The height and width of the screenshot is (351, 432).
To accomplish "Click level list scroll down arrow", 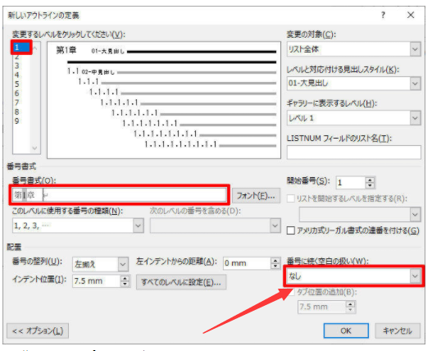I will tap(35, 148).
